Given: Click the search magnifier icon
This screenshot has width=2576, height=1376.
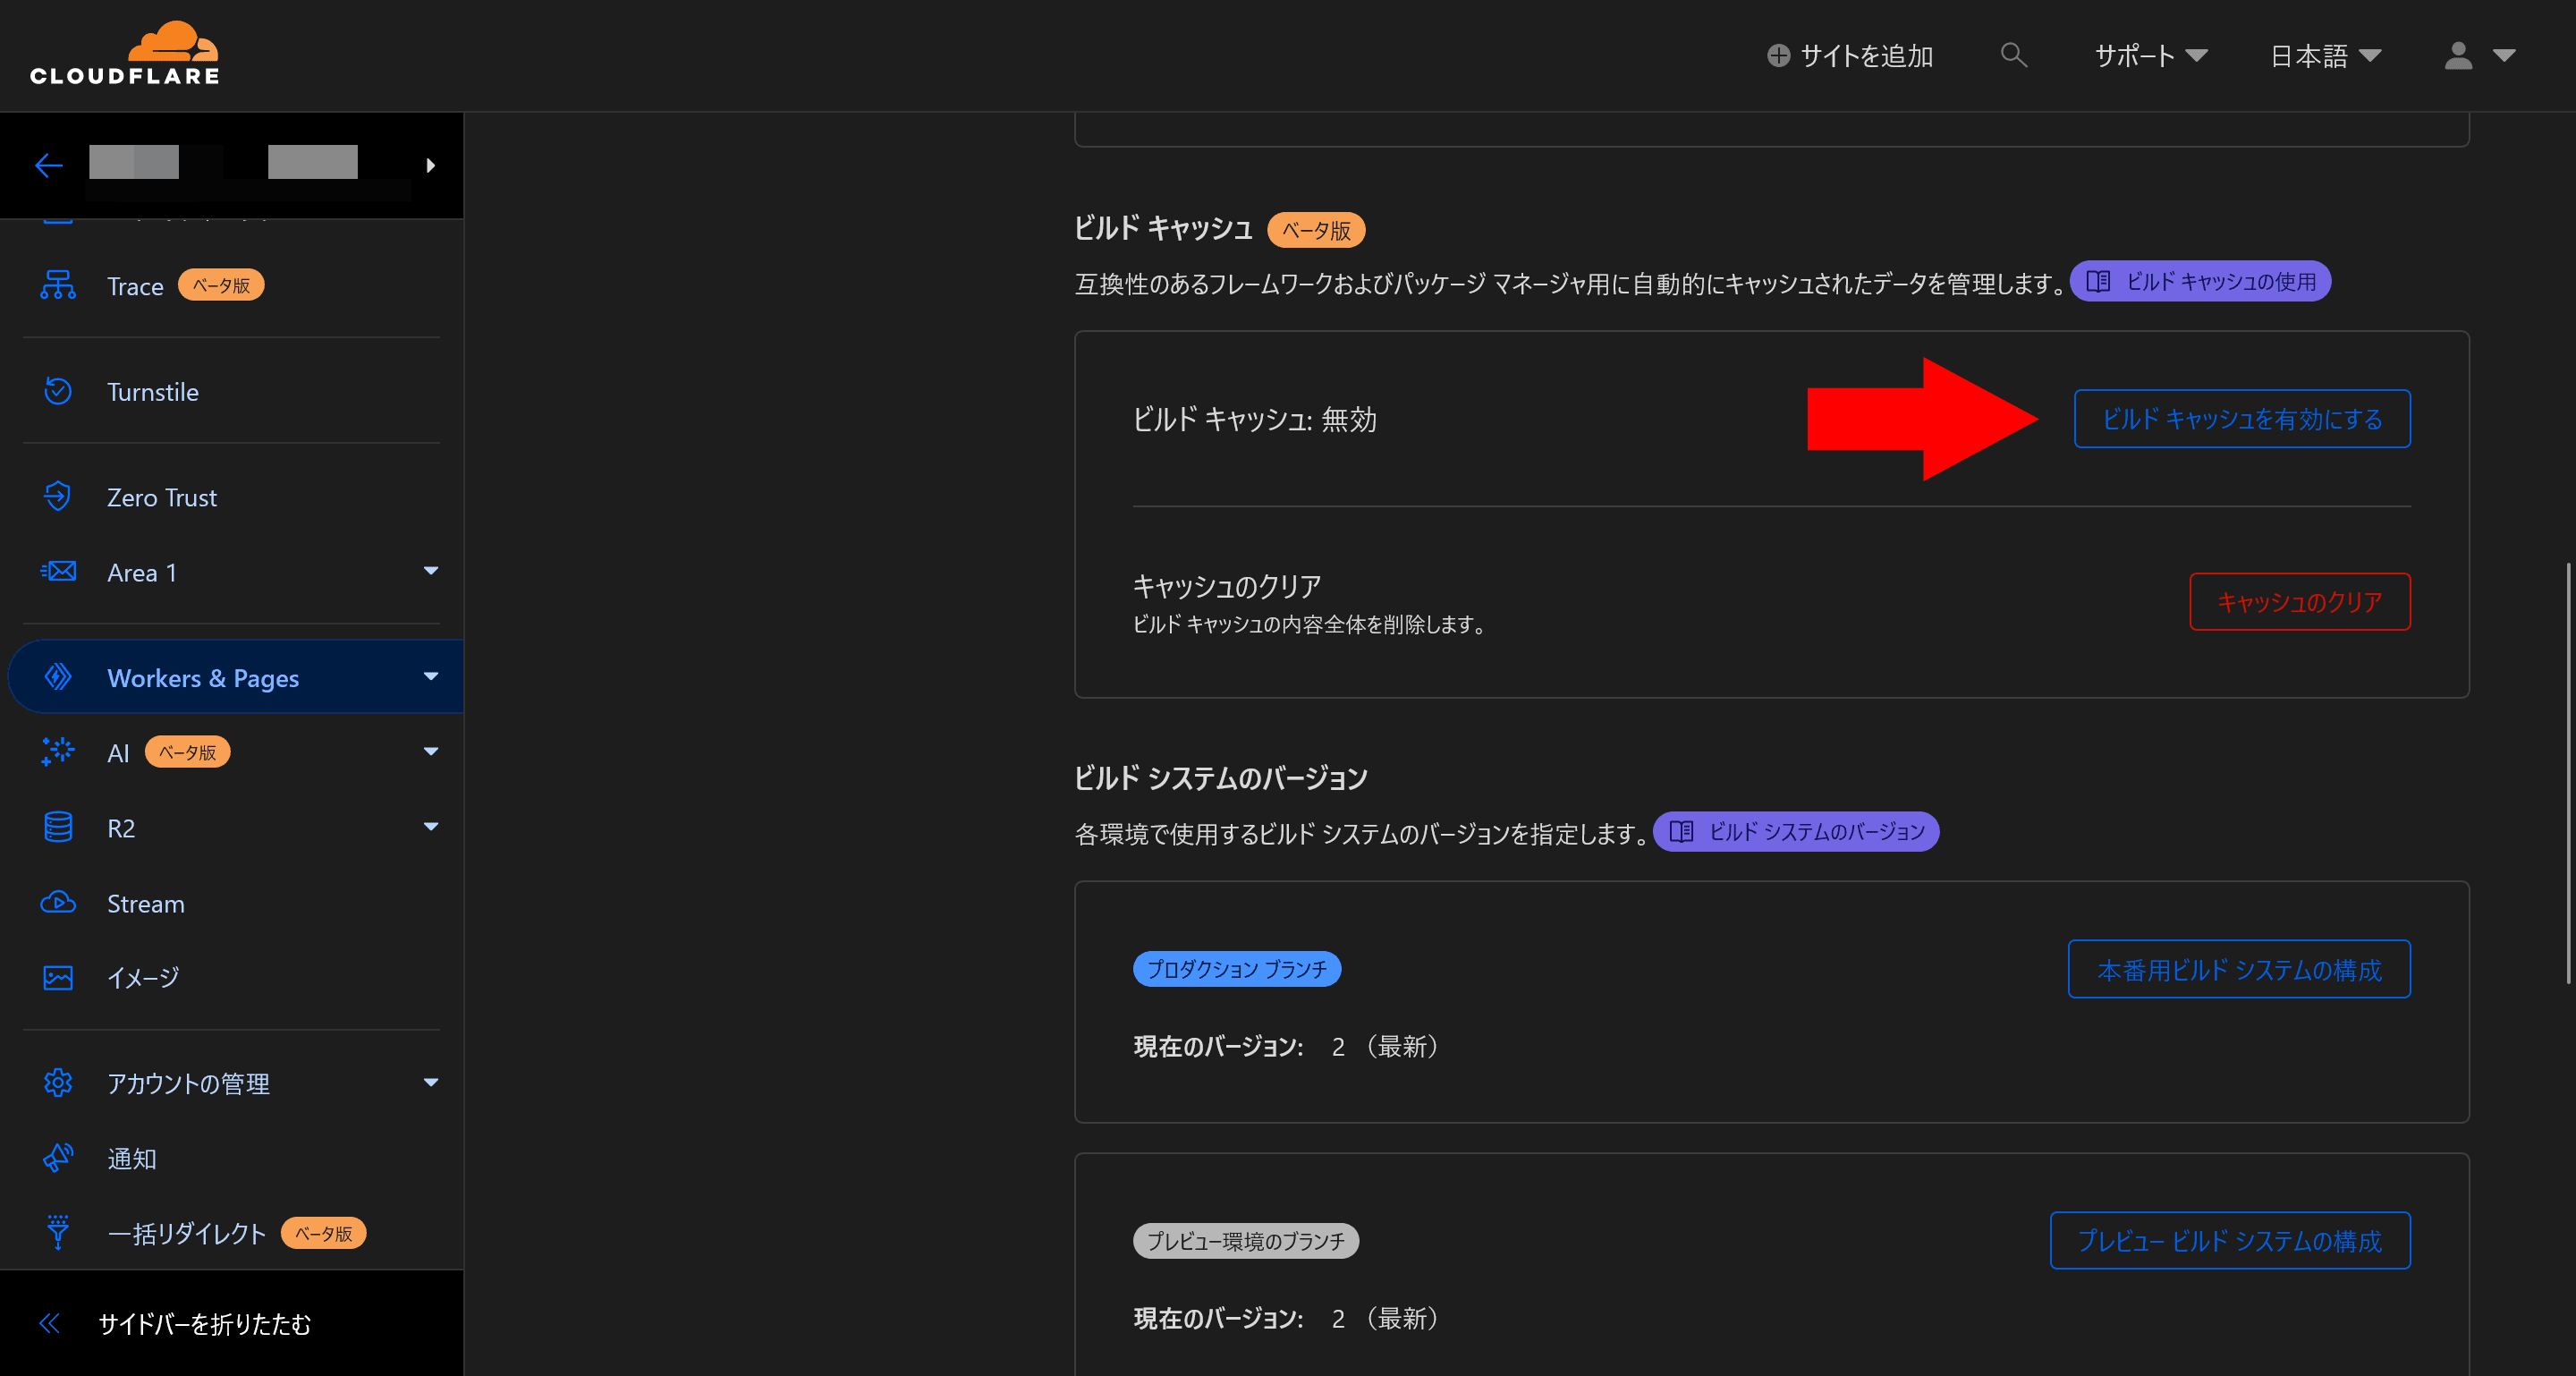Looking at the screenshot, I should tap(2013, 55).
